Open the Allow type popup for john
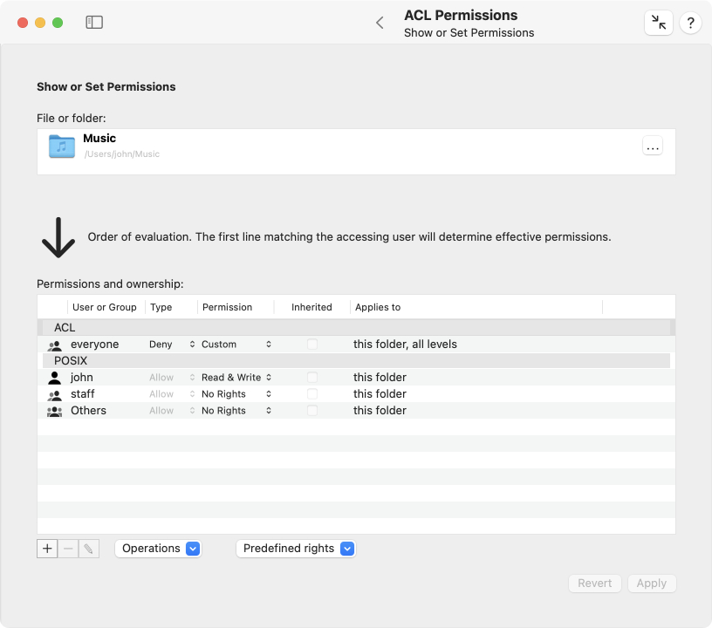Image resolution: width=712 pixels, height=628 pixels. 172,377
